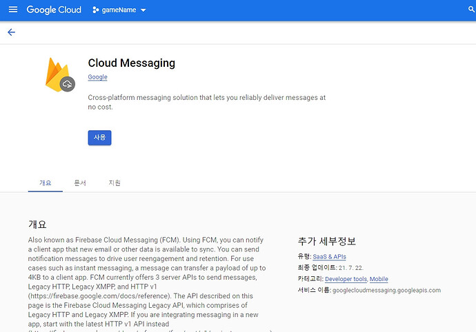Screen dimensions: 476x332
Task: Open the Google publisher link
Action: point(97,77)
